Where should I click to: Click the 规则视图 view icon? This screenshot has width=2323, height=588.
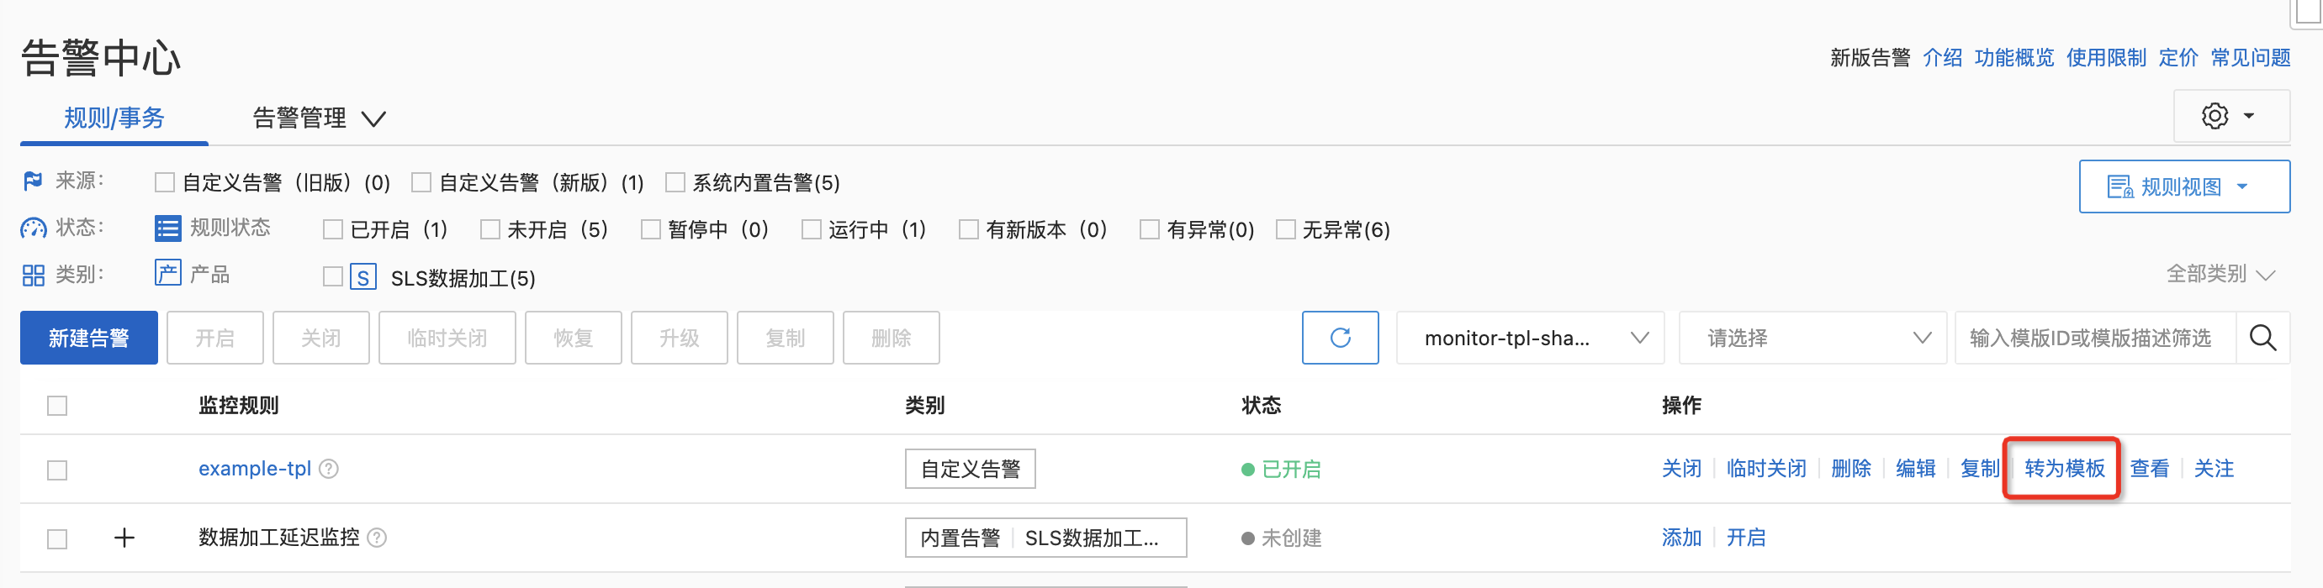tap(2119, 186)
